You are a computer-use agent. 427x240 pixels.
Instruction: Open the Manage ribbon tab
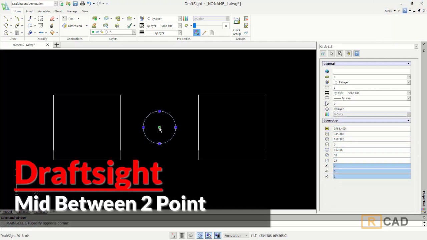[72, 11]
